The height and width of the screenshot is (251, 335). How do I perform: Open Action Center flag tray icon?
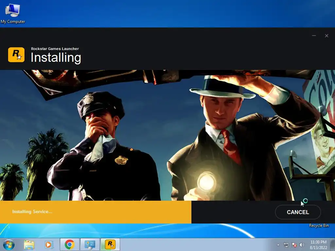(x=294, y=245)
